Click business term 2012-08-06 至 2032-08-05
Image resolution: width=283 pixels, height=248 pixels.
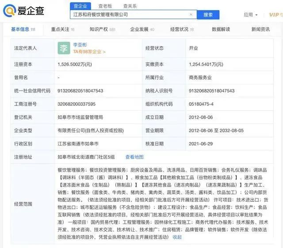pos(216,131)
